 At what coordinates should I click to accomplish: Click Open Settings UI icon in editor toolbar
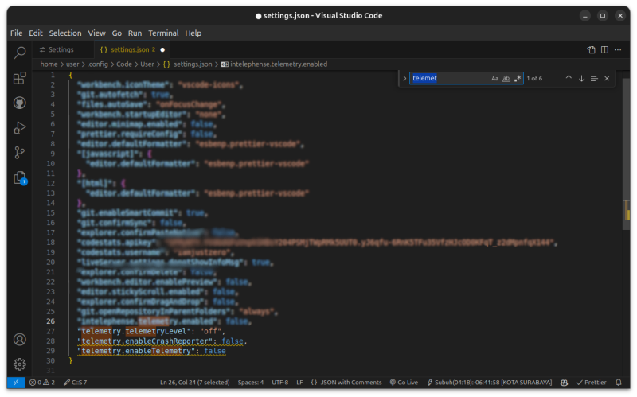pyautogui.click(x=591, y=49)
